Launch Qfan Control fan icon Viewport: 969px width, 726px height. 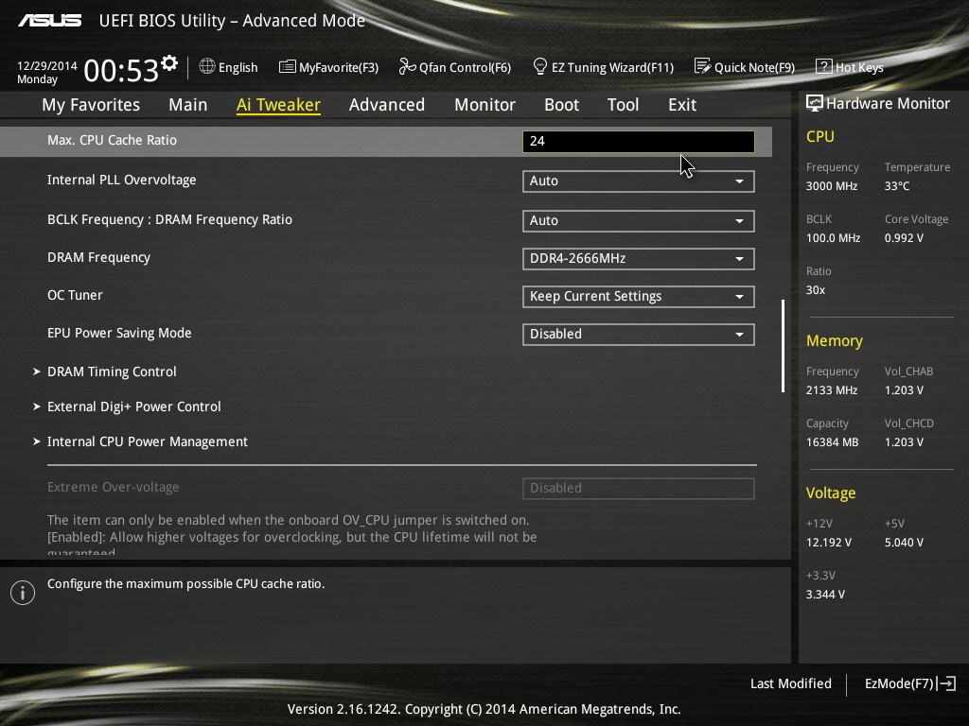[407, 66]
